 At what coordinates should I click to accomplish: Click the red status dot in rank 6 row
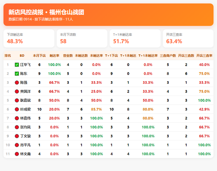[17, 109]
